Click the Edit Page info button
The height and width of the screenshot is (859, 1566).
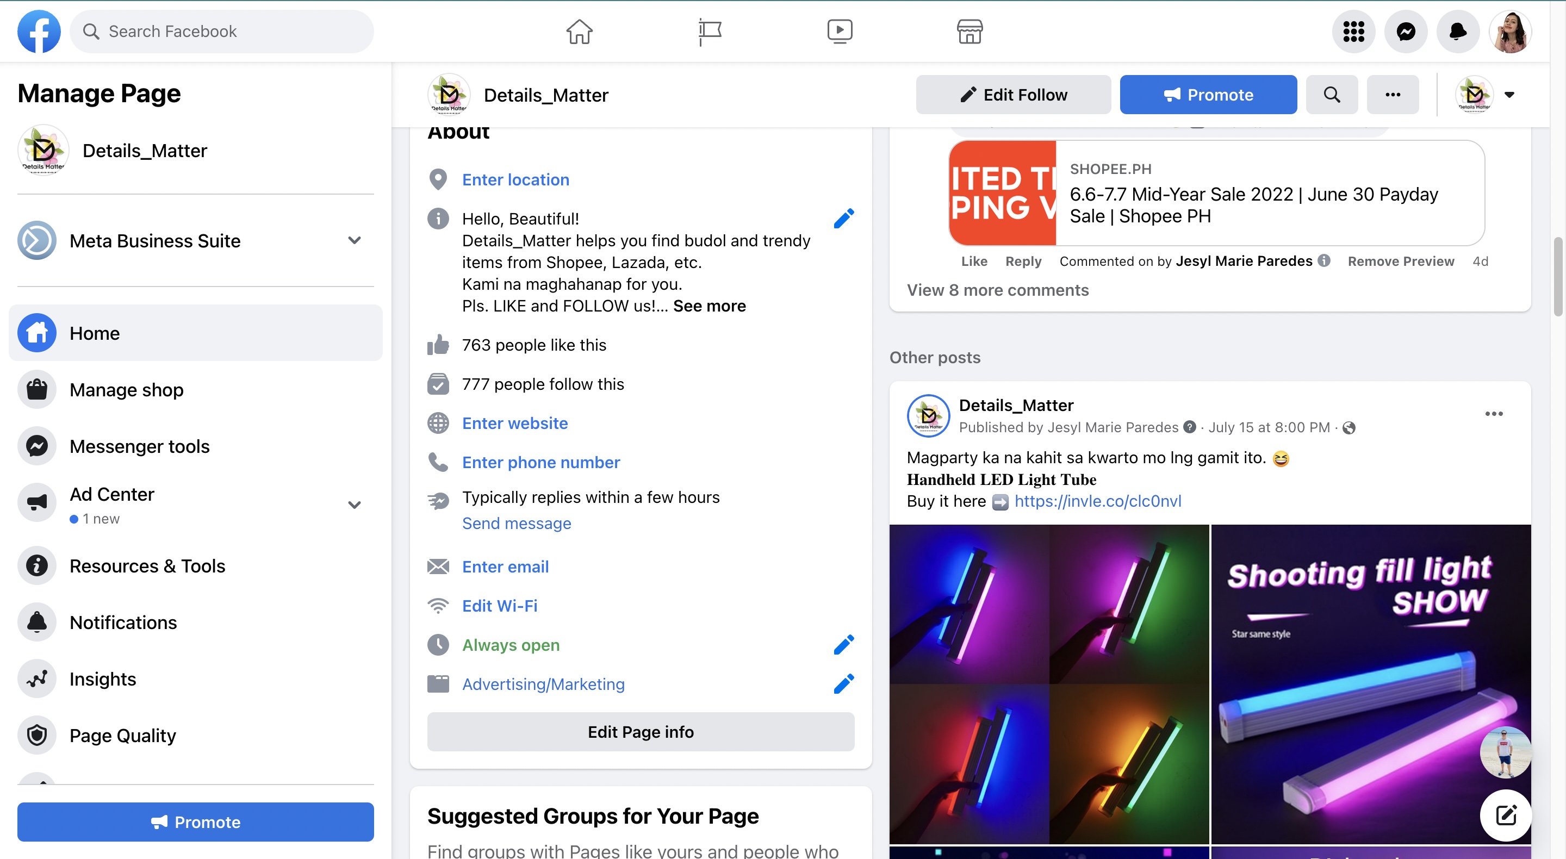click(x=640, y=732)
